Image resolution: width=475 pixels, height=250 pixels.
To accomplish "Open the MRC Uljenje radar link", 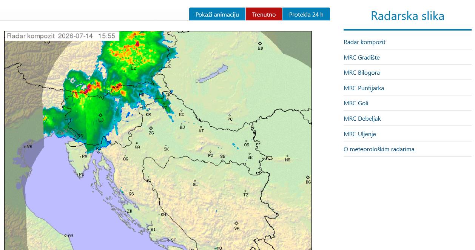I will coord(360,134).
